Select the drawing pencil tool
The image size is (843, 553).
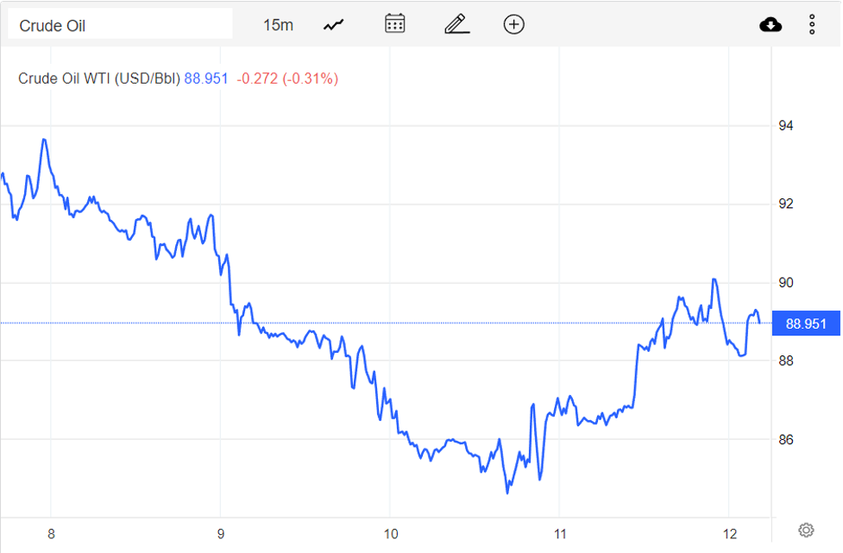pyautogui.click(x=456, y=23)
